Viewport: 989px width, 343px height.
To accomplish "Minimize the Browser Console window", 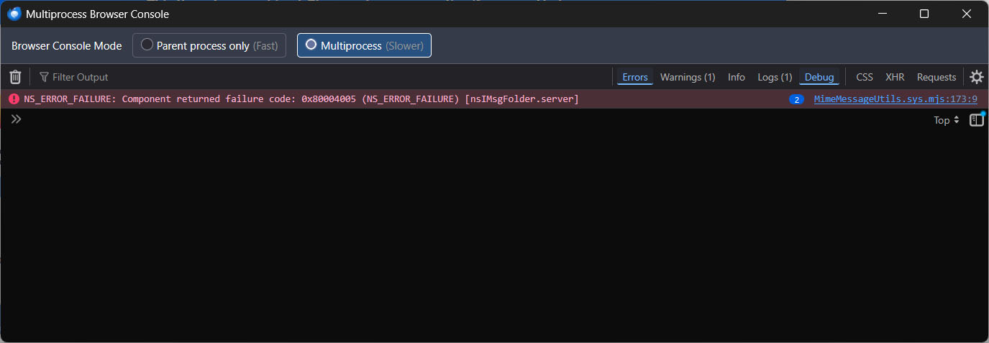I will [882, 14].
